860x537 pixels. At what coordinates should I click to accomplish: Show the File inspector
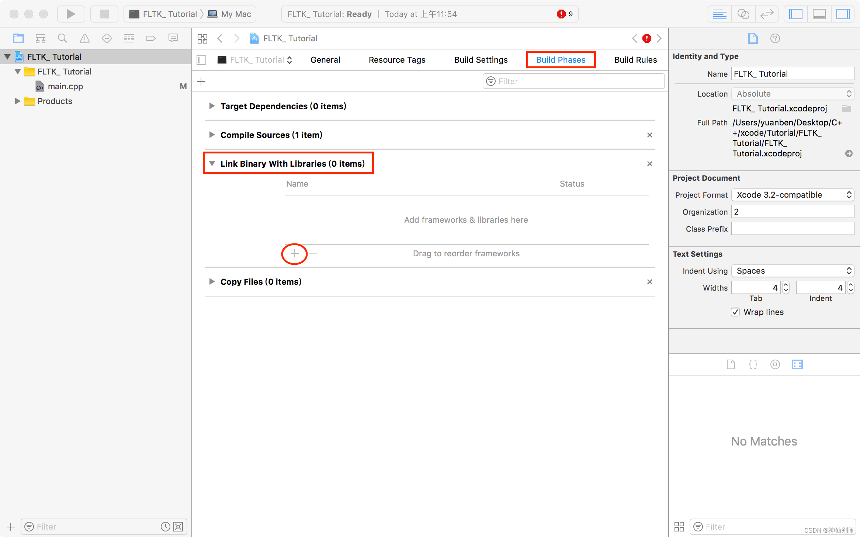tap(753, 38)
